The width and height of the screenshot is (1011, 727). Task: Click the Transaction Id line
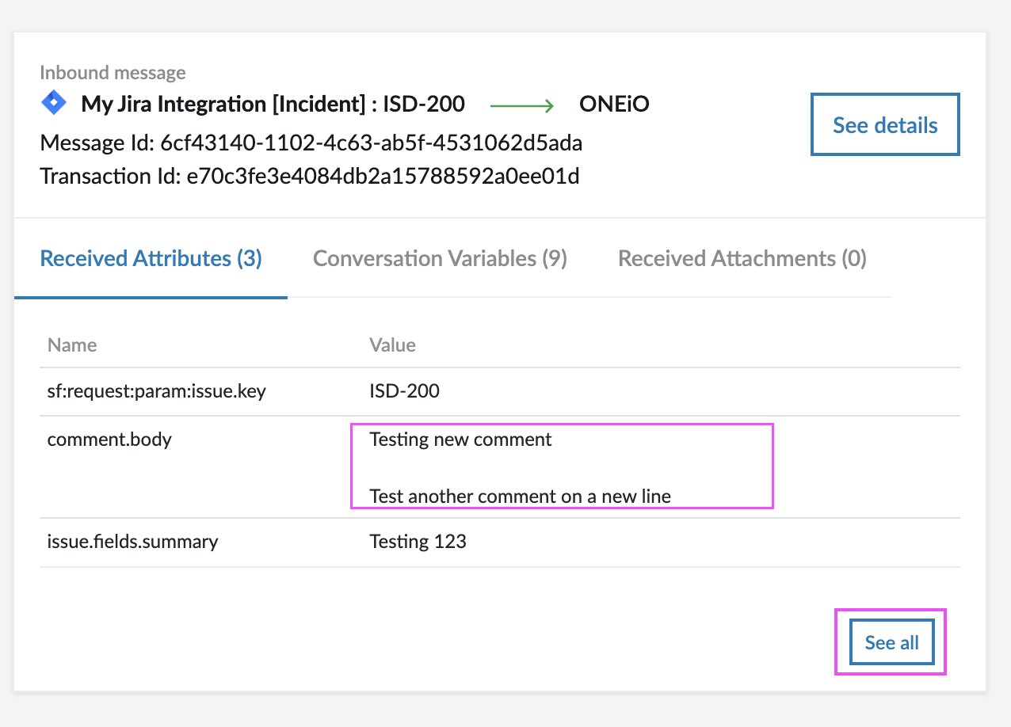coord(309,176)
